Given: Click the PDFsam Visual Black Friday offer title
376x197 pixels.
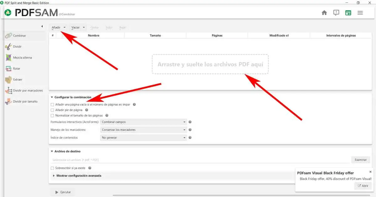Looking at the screenshot, I should tap(325, 173).
